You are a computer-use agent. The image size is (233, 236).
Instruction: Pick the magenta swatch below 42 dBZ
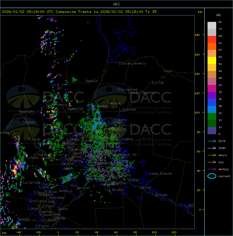coord(212,89)
